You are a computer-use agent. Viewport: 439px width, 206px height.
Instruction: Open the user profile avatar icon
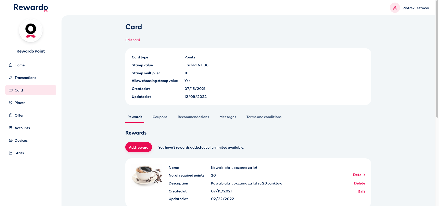pos(395,8)
